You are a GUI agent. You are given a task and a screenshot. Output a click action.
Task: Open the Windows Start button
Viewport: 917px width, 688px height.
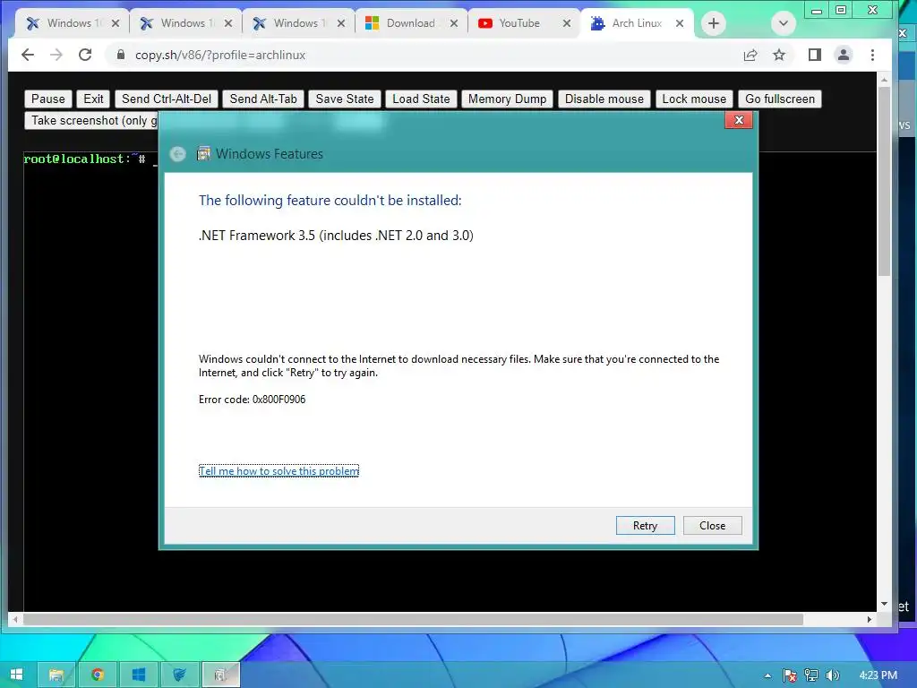16,675
